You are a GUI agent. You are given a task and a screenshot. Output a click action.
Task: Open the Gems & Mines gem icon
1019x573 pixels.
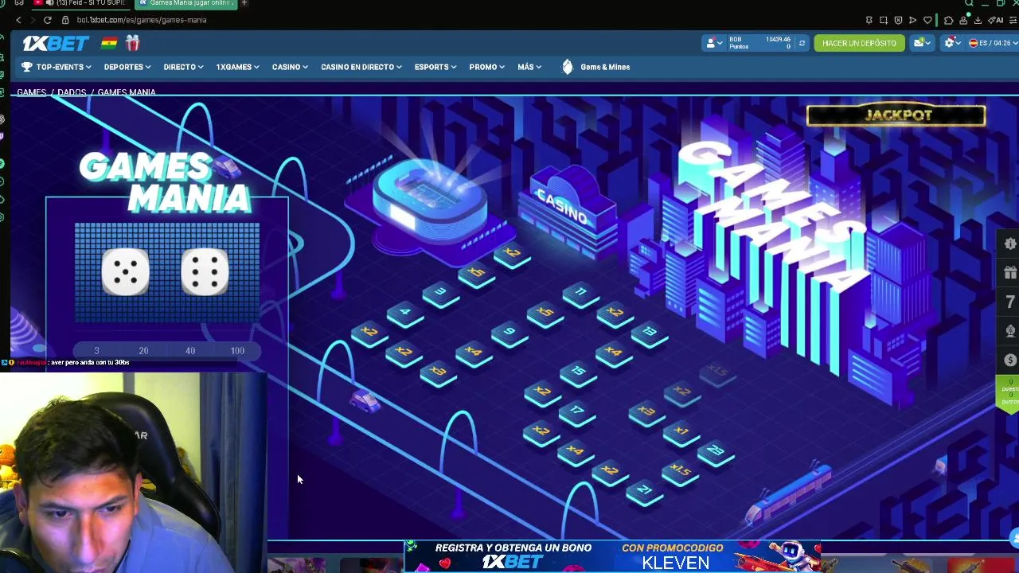568,67
